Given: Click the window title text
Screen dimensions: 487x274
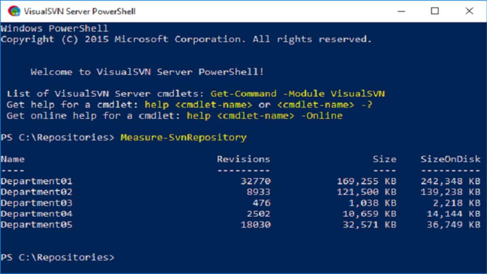Looking at the screenshot, I should (80, 11).
